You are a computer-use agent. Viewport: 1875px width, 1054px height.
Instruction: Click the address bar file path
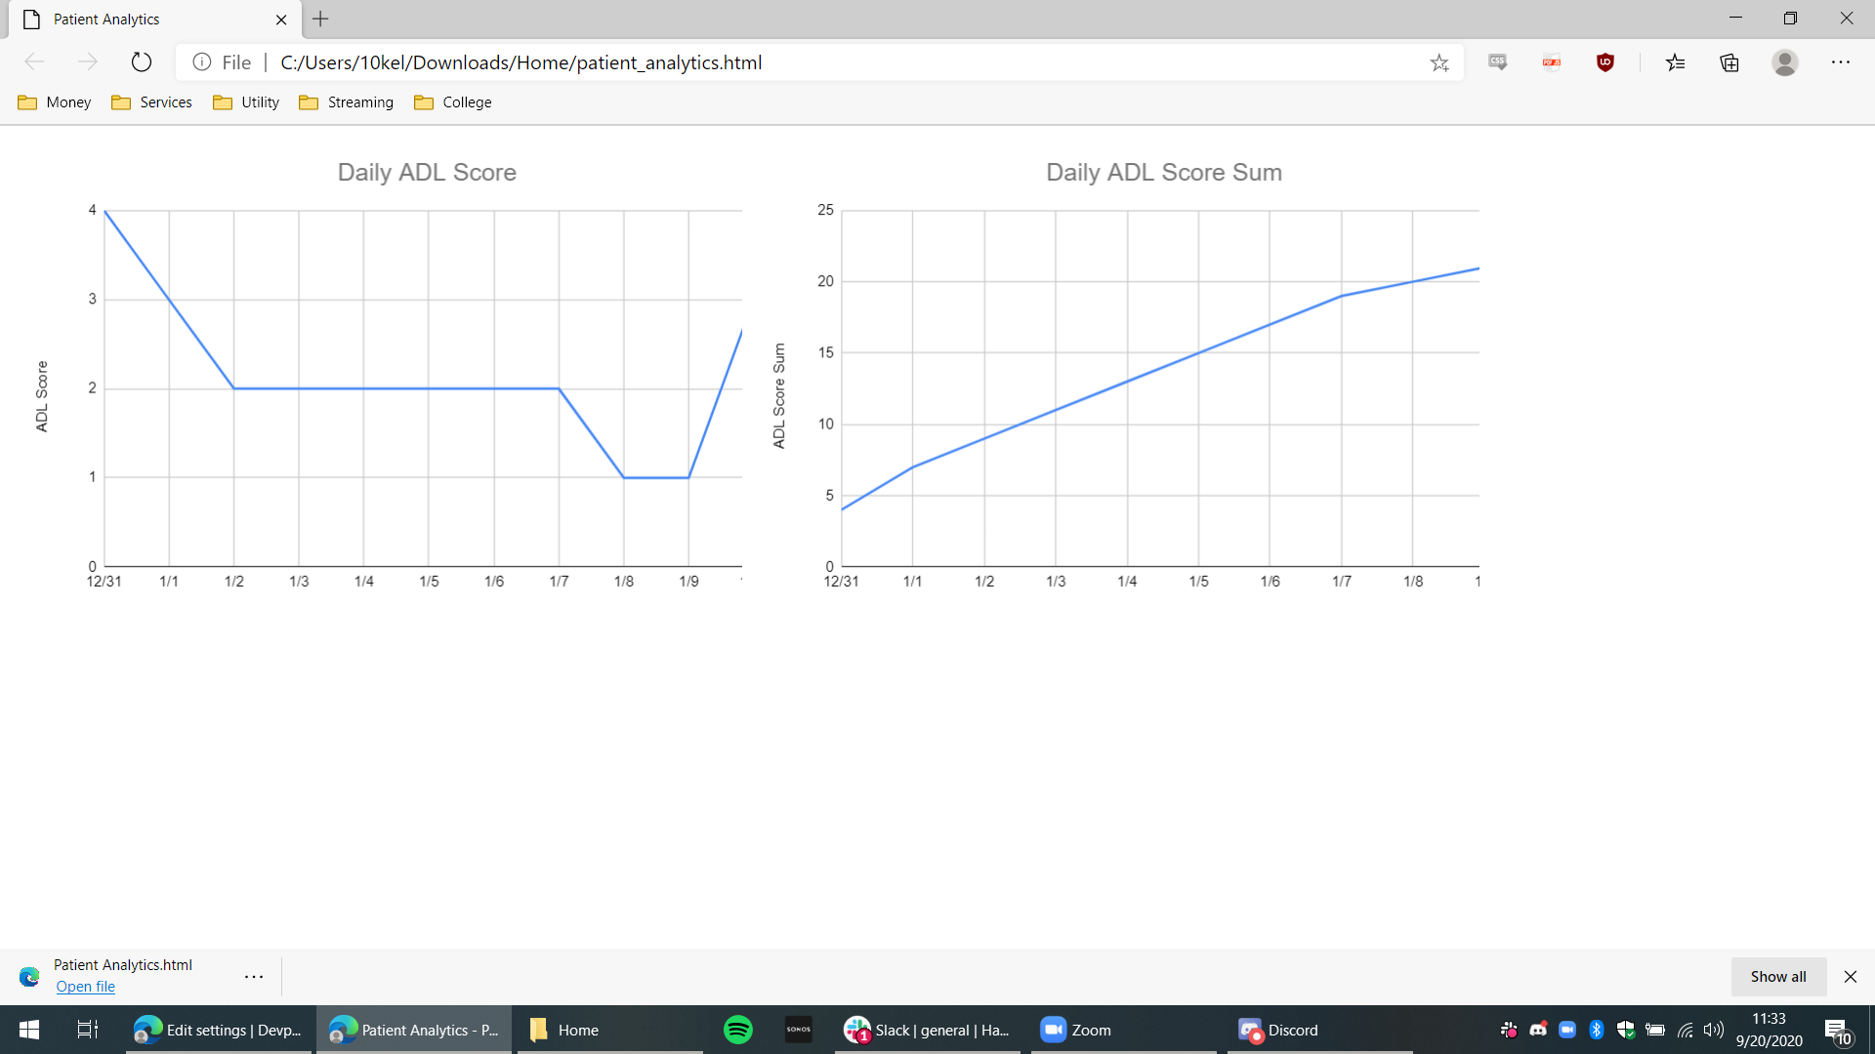point(521,62)
